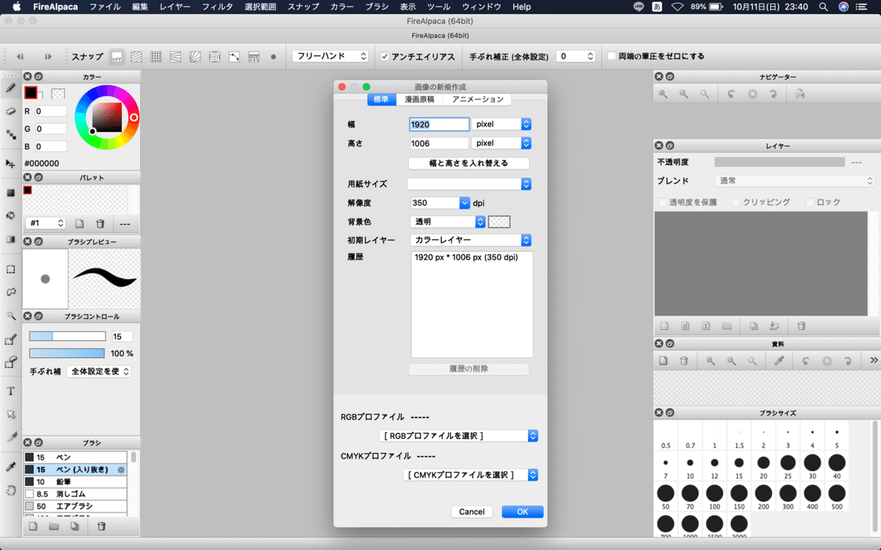Click the macOS Spotlight search icon
Viewport: 881px width, 550px height.
click(823, 7)
